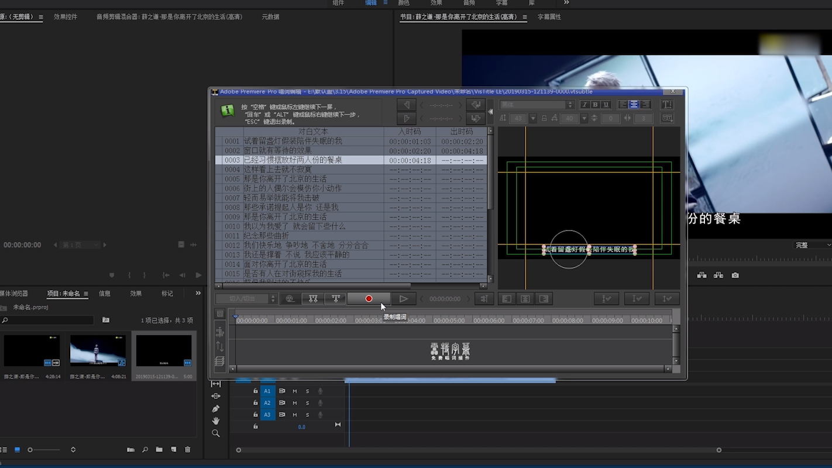
Task: Click the red record lyrics button
Action: click(x=369, y=299)
